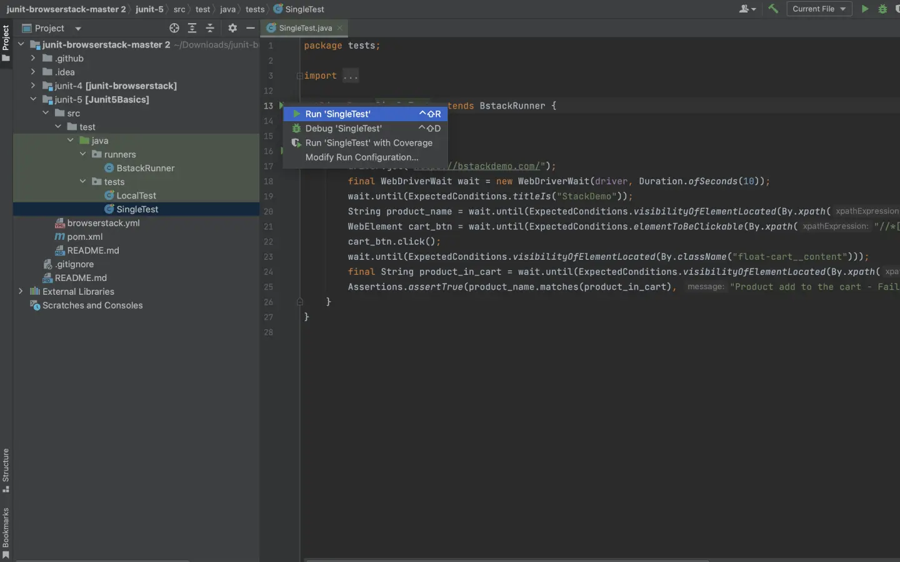900x562 pixels.
Task: Expand the External Libraries node
Action: click(21, 292)
